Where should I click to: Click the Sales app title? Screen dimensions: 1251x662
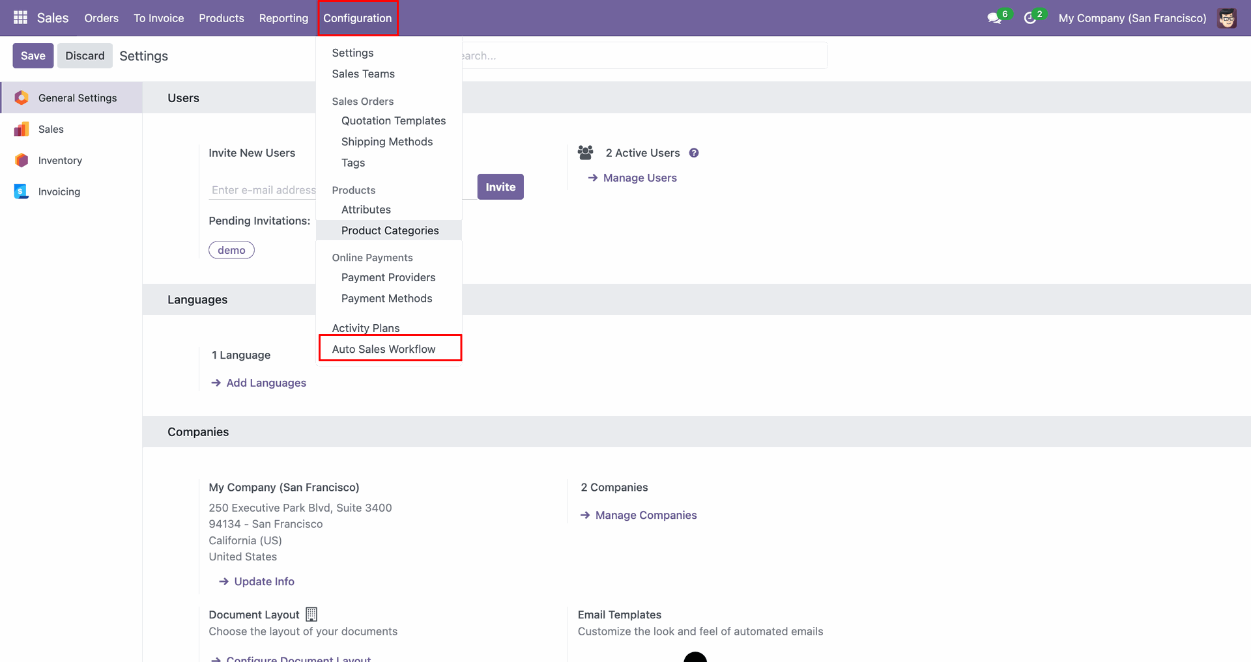[x=53, y=18]
